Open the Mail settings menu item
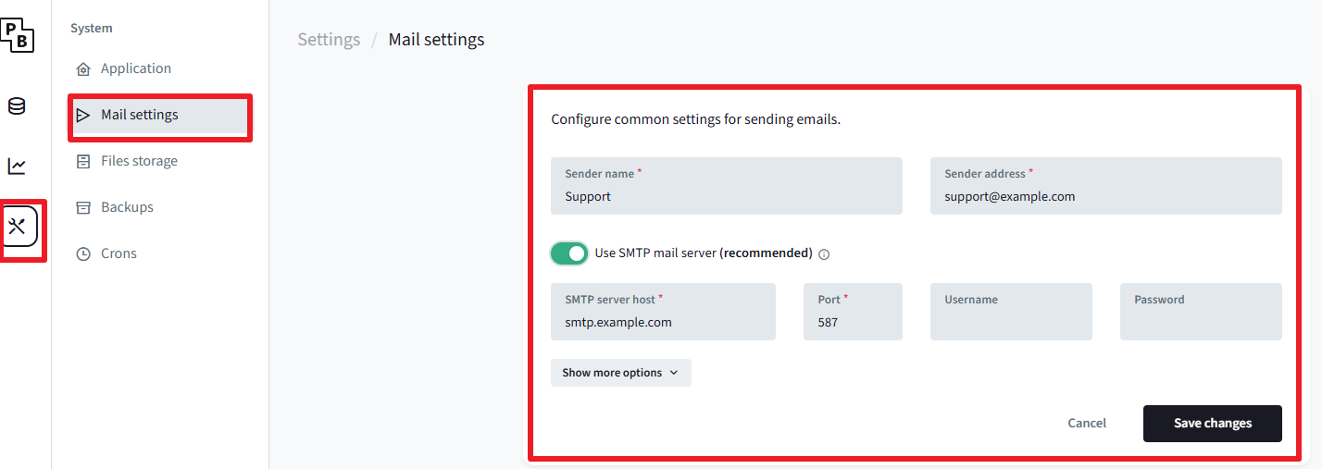 (x=140, y=116)
